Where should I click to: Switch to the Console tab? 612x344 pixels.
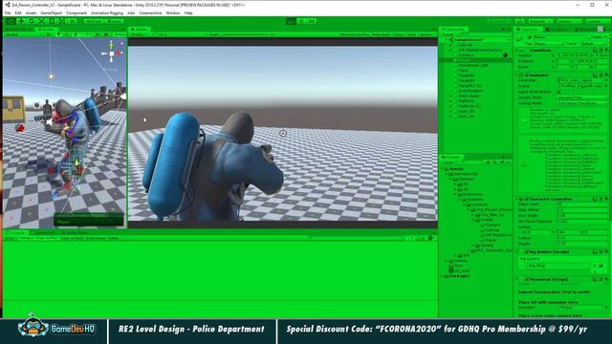pyautogui.click(x=15, y=232)
